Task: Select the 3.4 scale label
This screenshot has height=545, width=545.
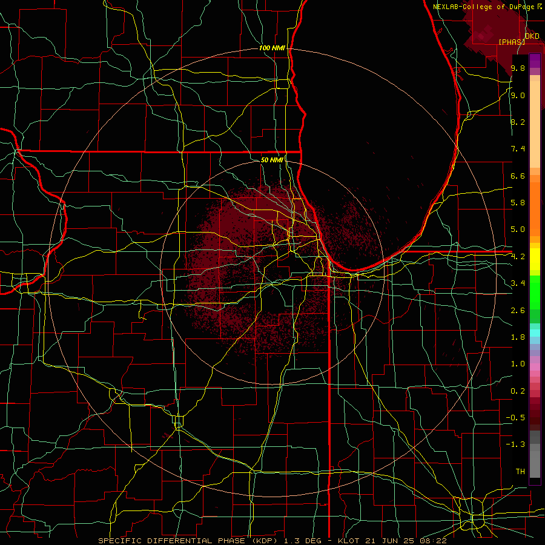Action: (x=518, y=283)
